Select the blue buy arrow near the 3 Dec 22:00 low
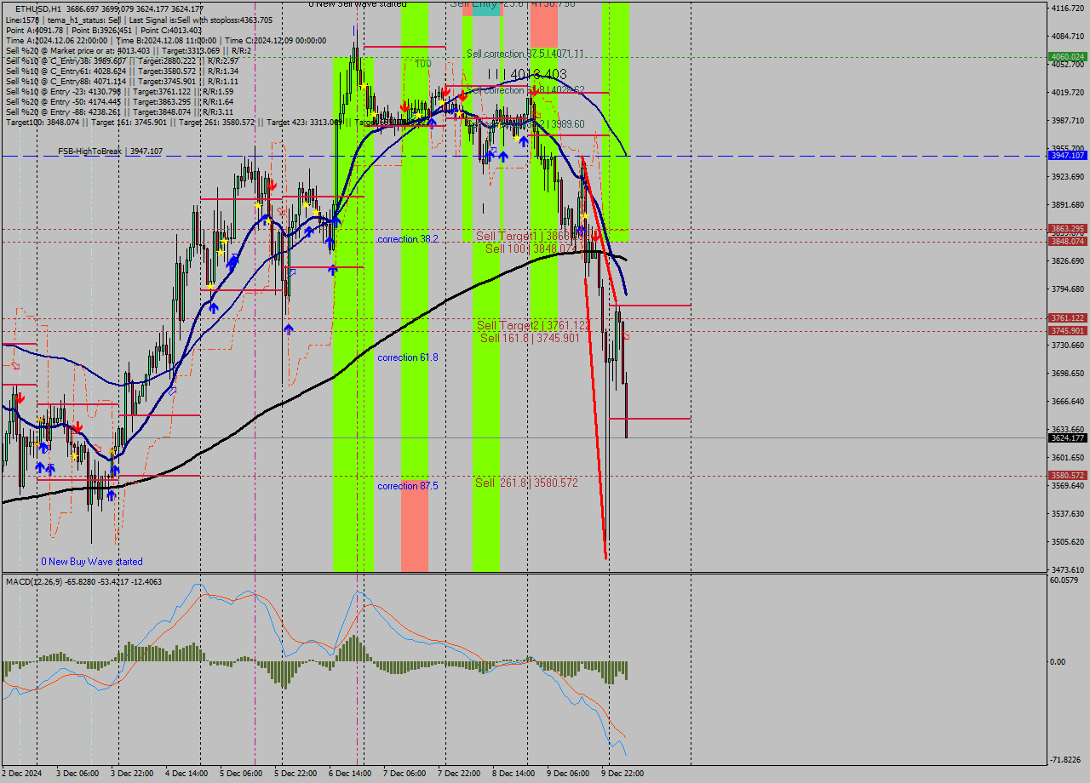1090x783 pixels. [112, 495]
